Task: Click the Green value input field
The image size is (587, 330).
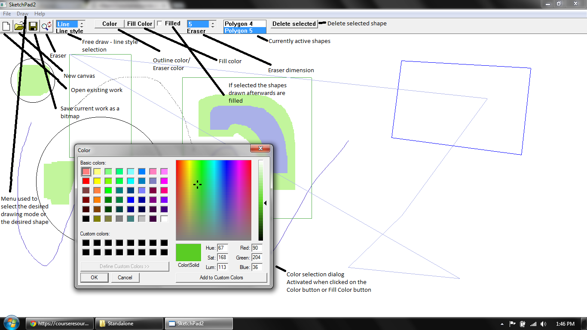Action: [x=257, y=257]
